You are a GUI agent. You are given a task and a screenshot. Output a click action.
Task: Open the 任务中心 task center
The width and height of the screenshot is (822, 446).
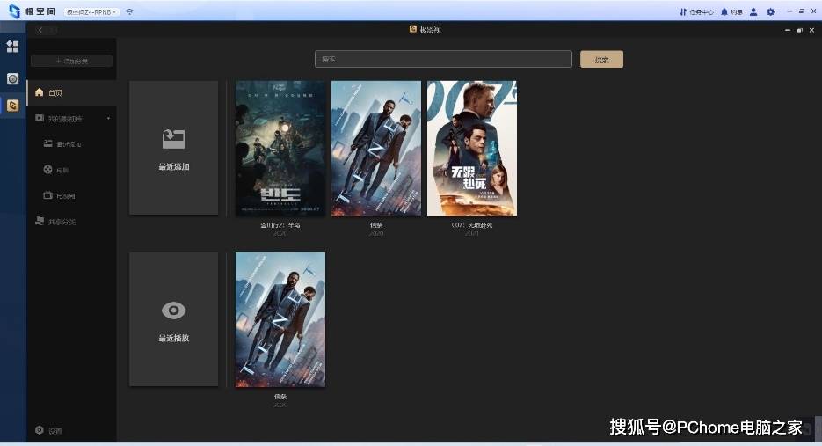696,11
